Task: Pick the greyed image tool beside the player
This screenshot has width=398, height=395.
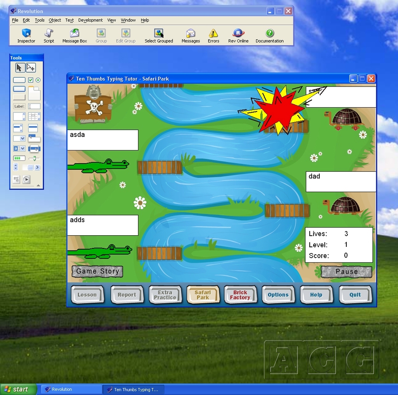Action: 16,180
